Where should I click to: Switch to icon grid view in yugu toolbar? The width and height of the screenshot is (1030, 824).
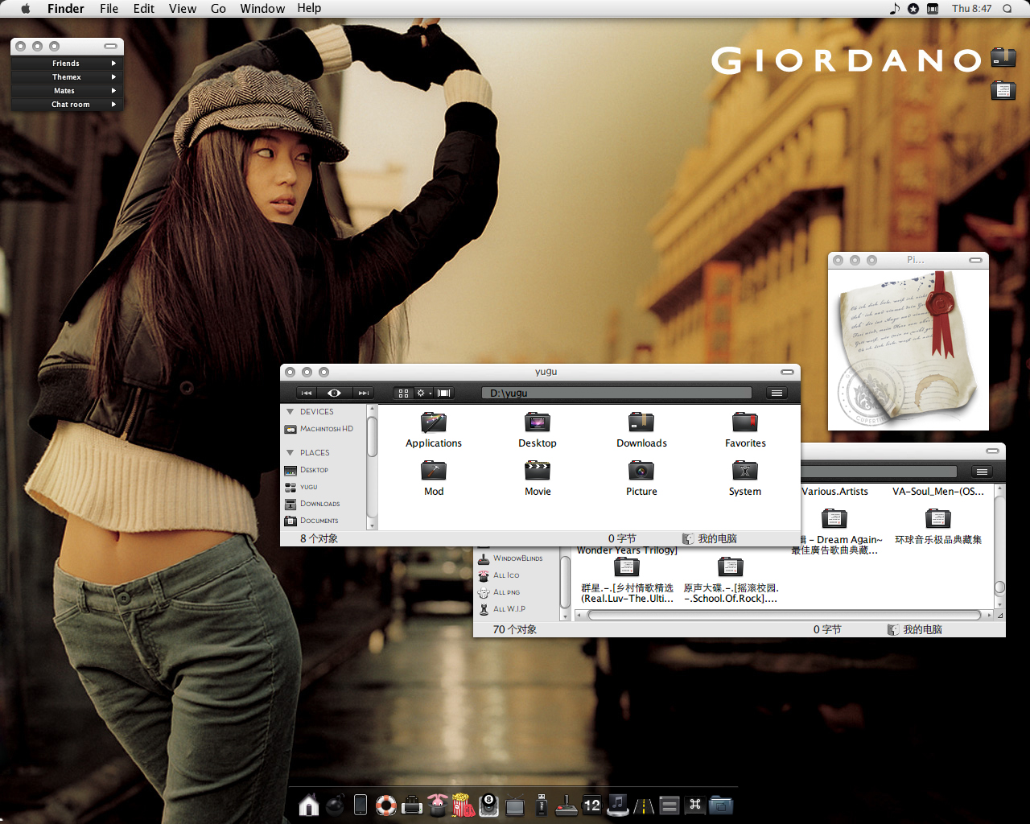[403, 393]
